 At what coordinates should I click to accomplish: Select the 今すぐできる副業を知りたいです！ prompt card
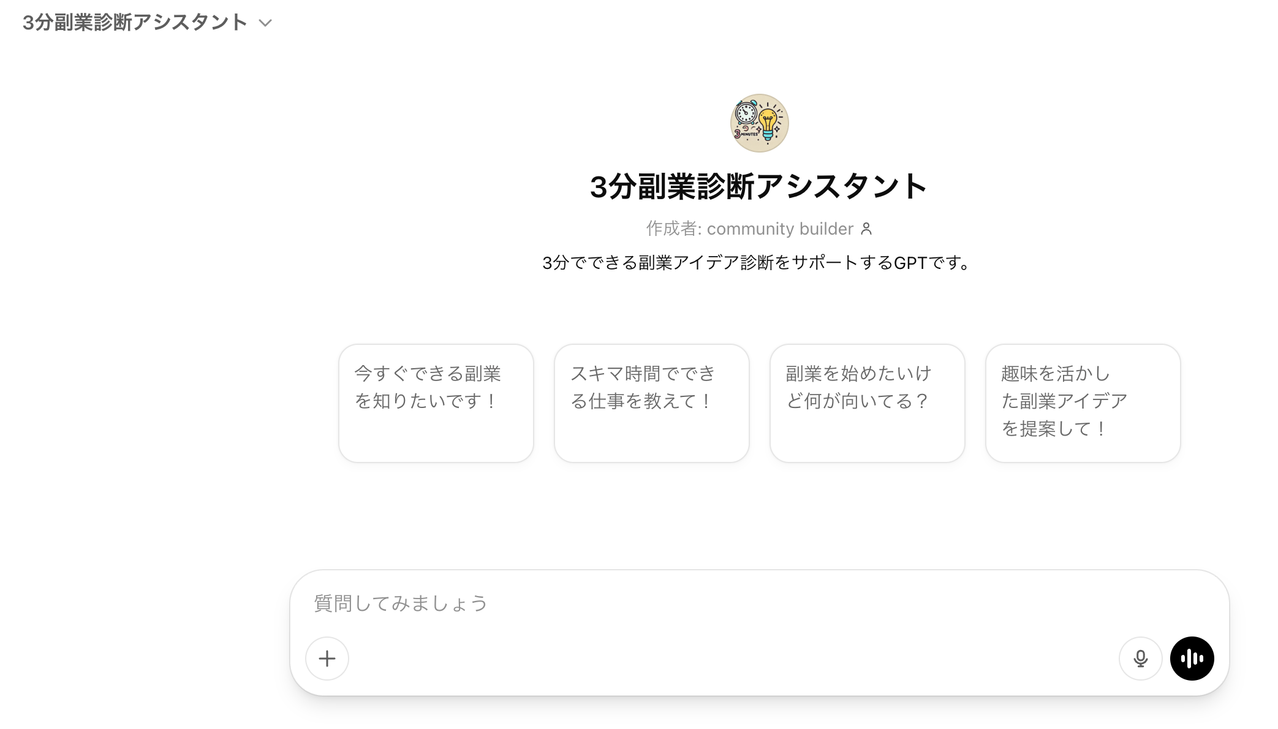(436, 403)
